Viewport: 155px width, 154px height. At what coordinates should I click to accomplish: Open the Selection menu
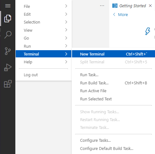44,22
